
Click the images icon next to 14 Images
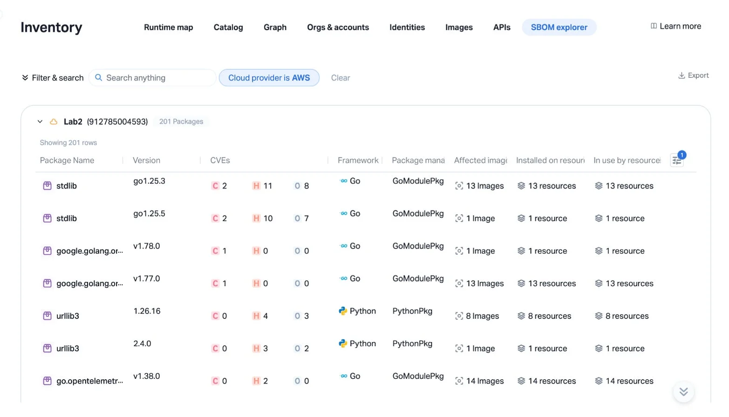(459, 381)
